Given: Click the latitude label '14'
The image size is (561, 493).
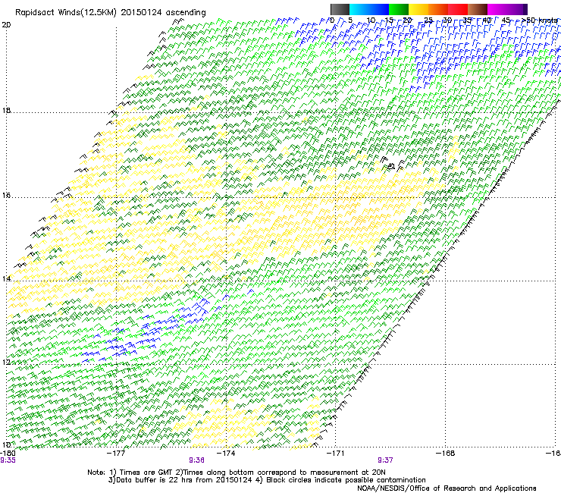Looking at the screenshot, I should click(x=6, y=278).
